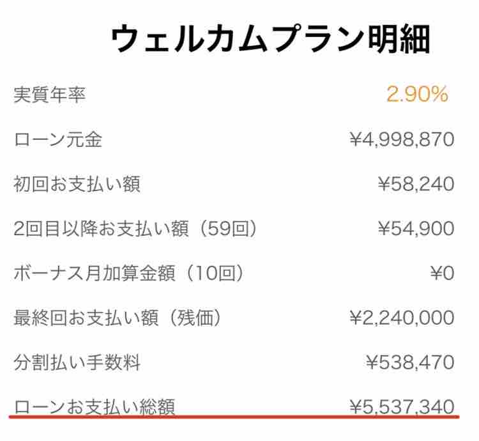479x441 pixels.
Task: Click the ウェルカムプラン明細 title heading
Action: click(270, 40)
